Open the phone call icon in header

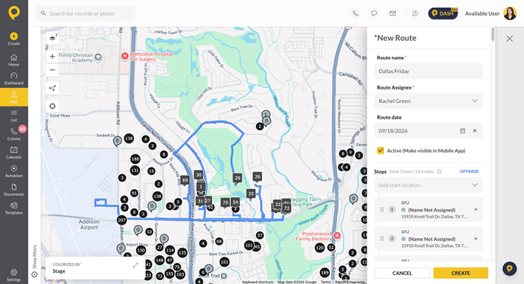(355, 13)
